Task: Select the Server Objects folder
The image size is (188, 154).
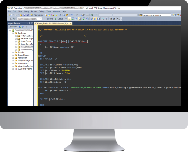Action: (x=23, y=55)
